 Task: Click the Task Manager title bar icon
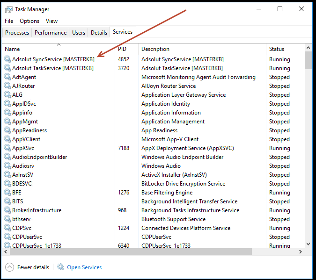coord(9,9)
